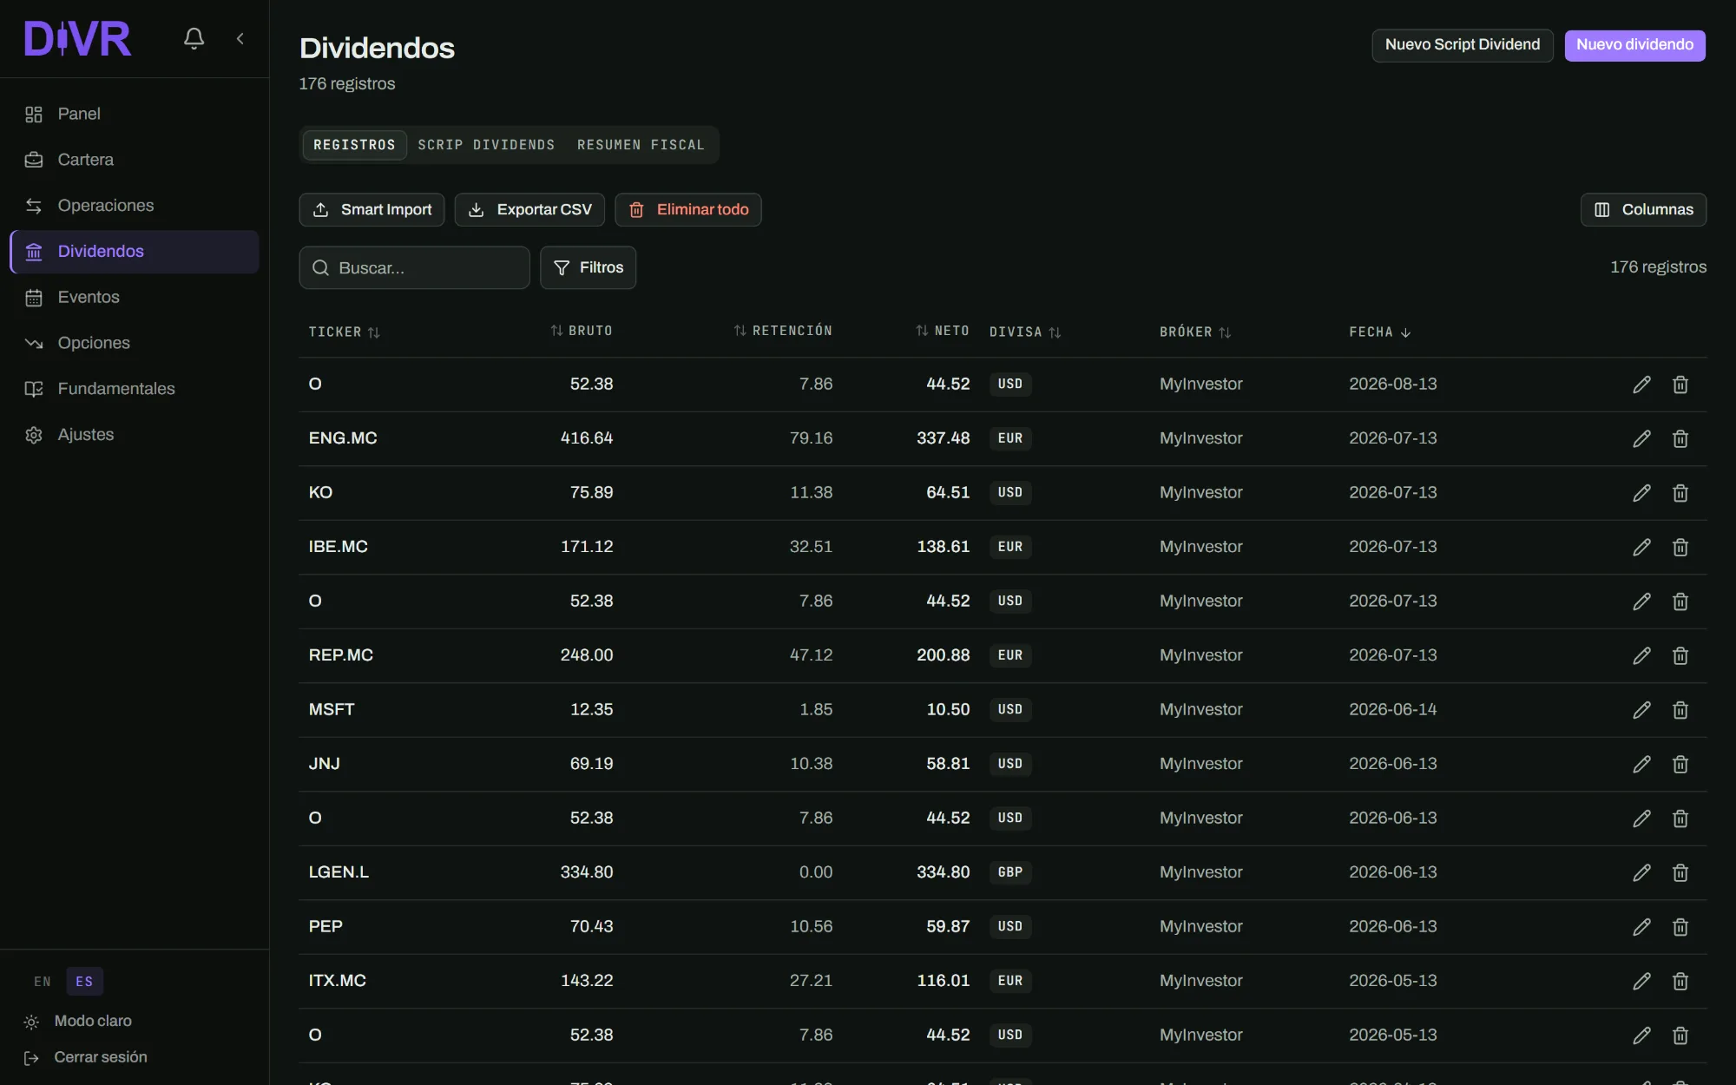Edit the JNJ dividend record
Viewport: 1736px width, 1085px height.
tap(1641, 764)
